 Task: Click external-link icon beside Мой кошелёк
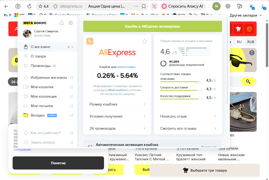click(x=72, y=87)
